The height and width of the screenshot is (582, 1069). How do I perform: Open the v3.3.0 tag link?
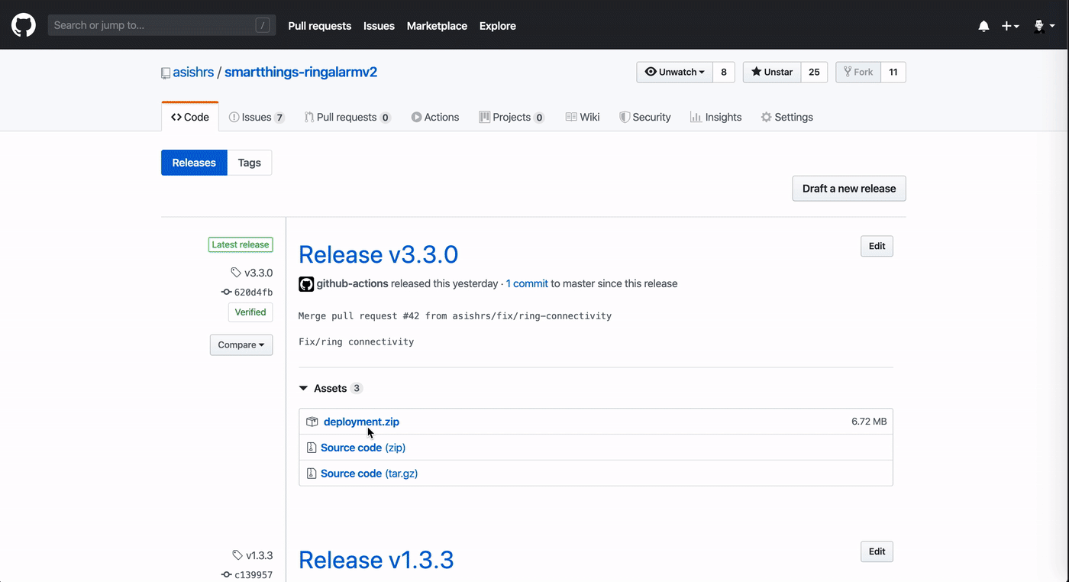pyautogui.click(x=252, y=273)
